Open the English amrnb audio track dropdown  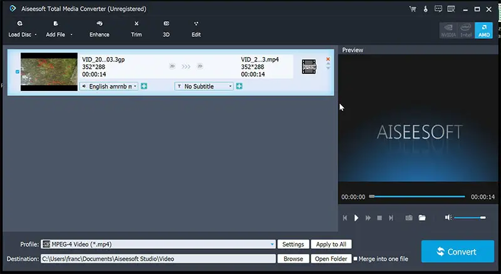109,87
